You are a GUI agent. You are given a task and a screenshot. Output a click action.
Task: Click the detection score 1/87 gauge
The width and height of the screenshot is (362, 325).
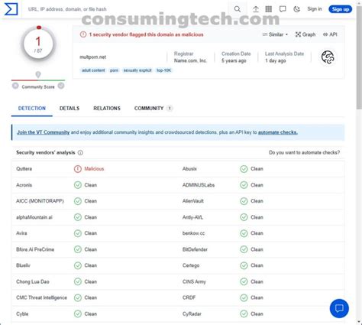pyautogui.click(x=38, y=44)
